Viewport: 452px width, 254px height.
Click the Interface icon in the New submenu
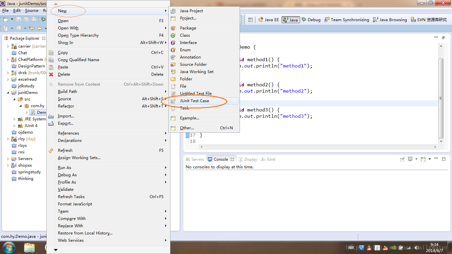click(x=173, y=43)
